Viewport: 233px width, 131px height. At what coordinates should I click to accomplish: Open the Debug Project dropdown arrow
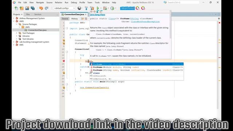tap(108, 8)
